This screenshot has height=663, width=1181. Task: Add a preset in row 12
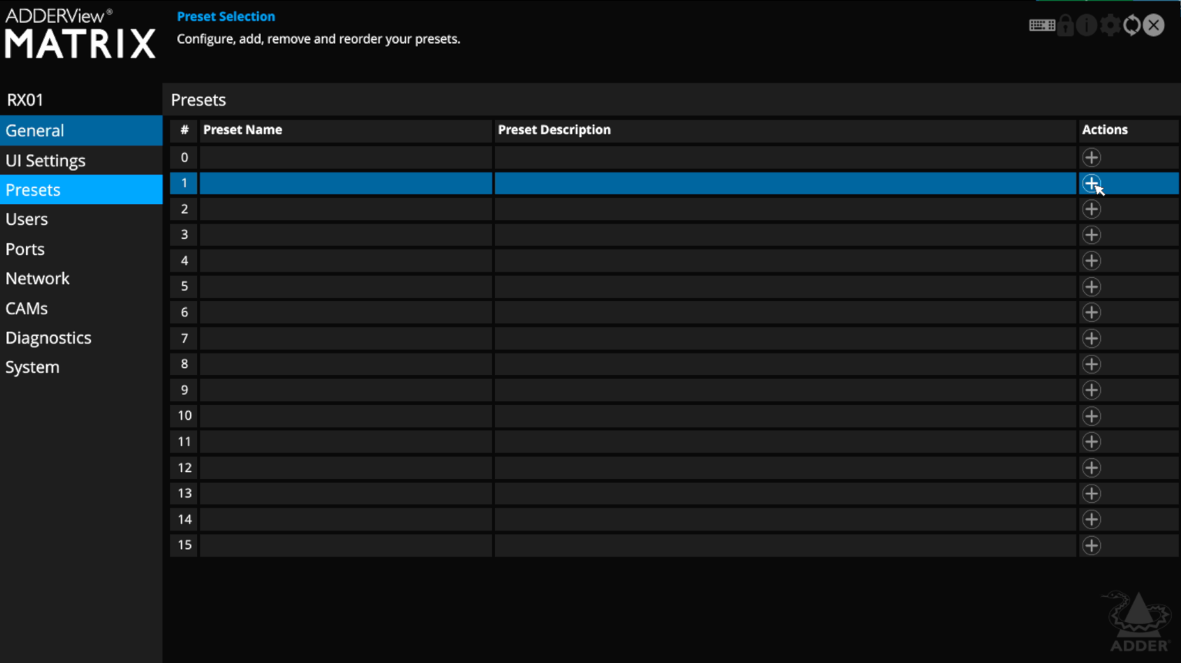pos(1091,467)
